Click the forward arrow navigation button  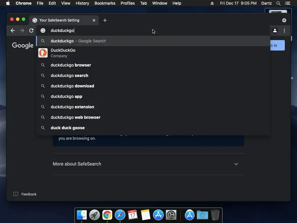point(22,30)
